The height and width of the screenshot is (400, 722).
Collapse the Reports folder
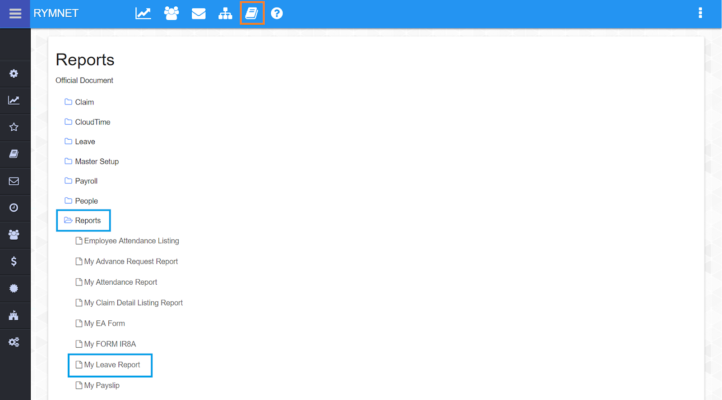click(x=88, y=221)
